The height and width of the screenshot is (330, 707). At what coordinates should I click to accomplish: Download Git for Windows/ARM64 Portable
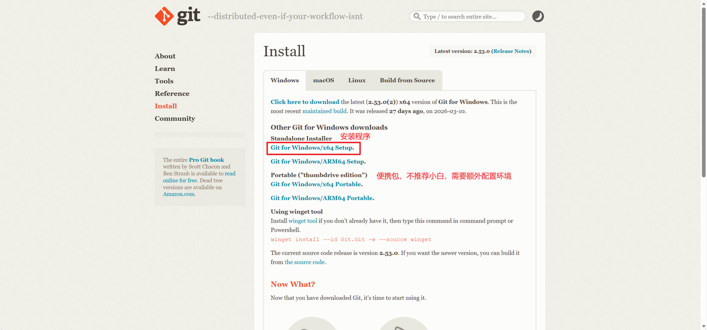pyautogui.click(x=321, y=198)
